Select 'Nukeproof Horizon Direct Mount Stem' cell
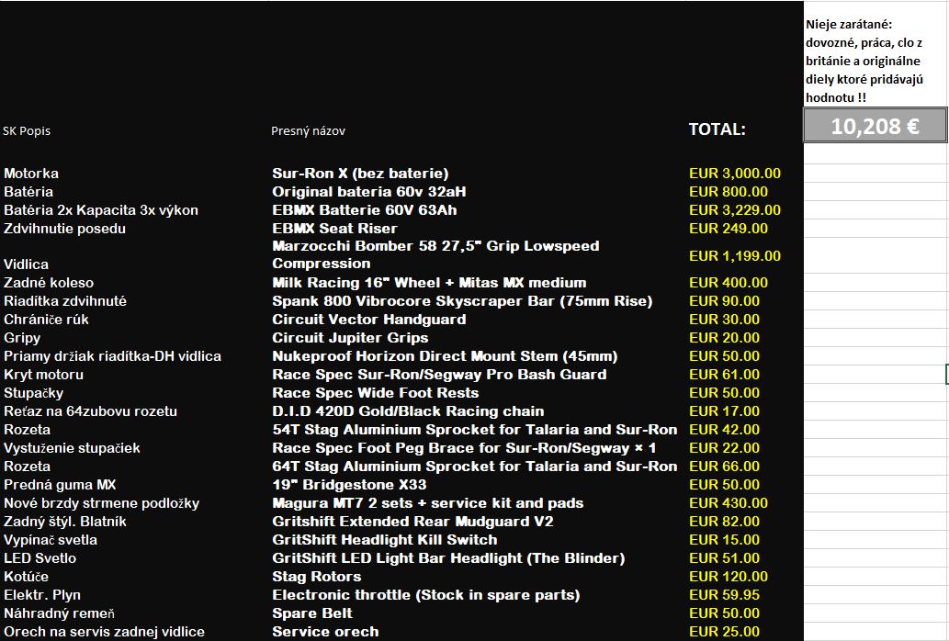 (445, 356)
